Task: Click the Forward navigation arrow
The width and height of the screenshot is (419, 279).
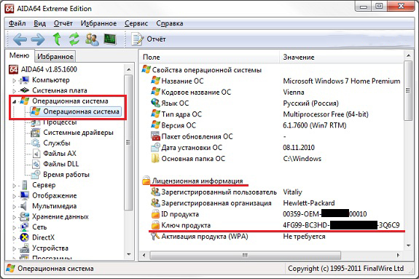Action: pyautogui.click(x=38, y=39)
